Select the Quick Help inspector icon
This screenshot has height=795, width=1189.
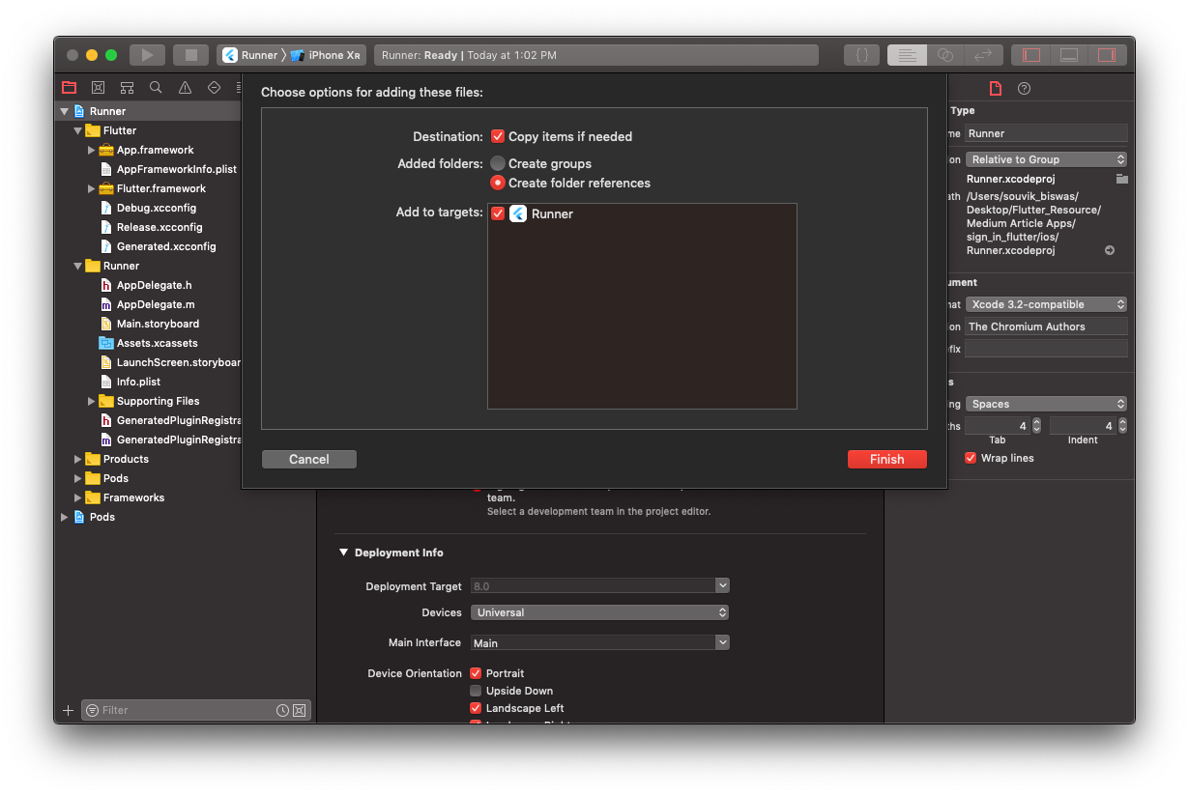1024,88
